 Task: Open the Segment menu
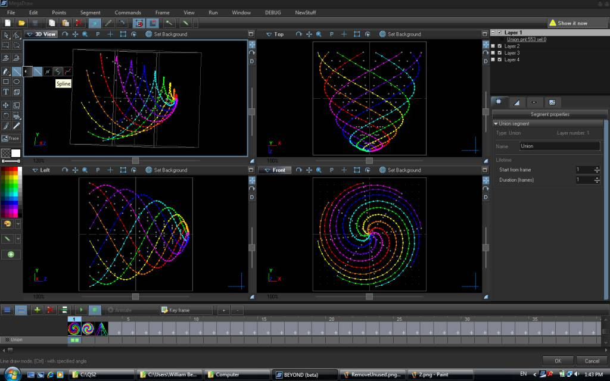[90, 13]
